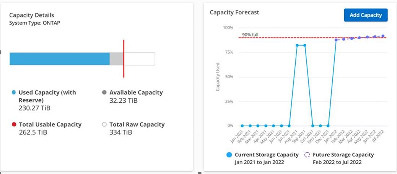Click the white unused raw capacity segment
This screenshot has height=174, width=397.
pos(140,59)
